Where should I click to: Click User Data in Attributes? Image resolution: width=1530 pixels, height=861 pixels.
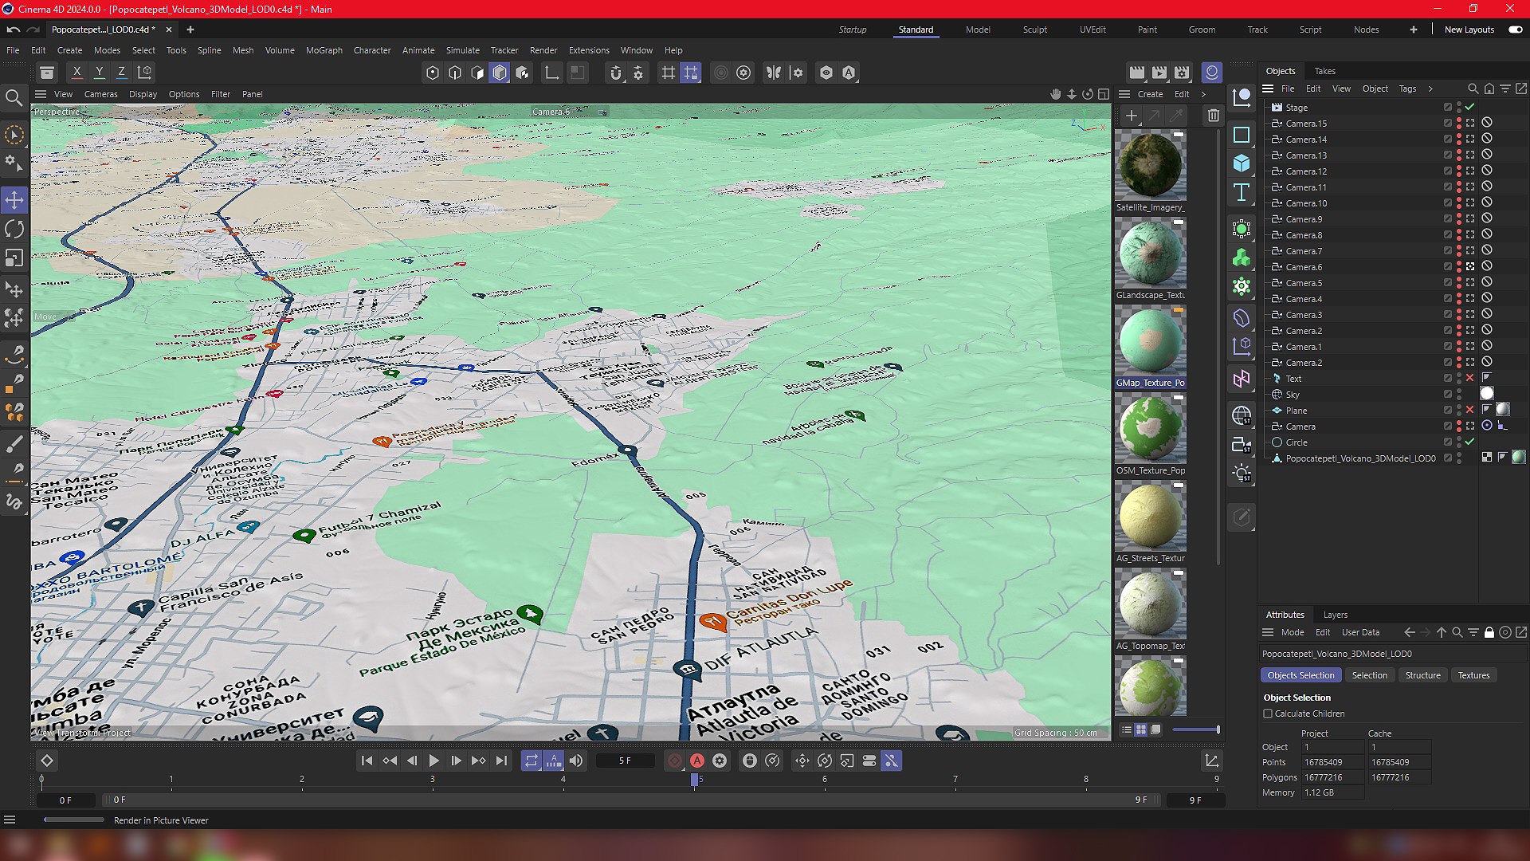pyautogui.click(x=1360, y=632)
